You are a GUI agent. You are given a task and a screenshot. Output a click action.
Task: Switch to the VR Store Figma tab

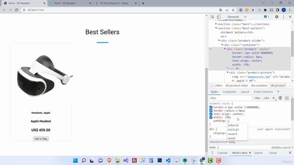click(x=114, y=3)
